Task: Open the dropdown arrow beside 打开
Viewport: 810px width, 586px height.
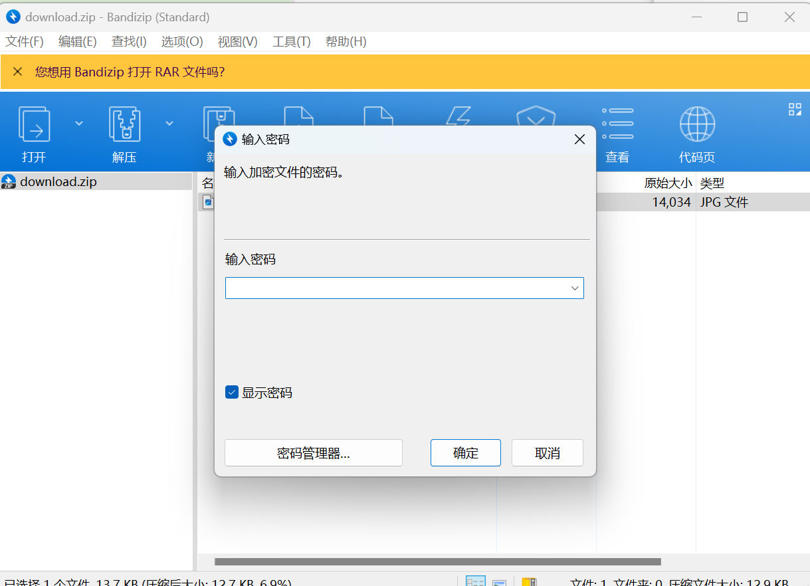Action: (79, 123)
